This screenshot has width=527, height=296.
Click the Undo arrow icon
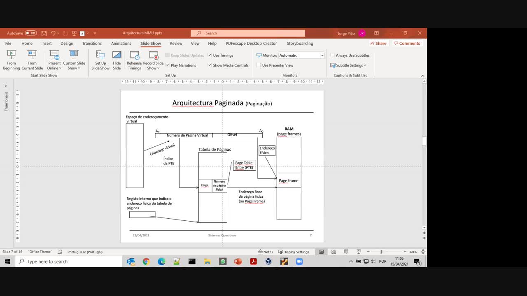pos(53,33)
